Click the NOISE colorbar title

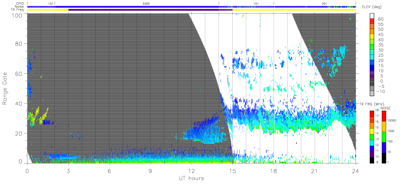coord(385,108)
